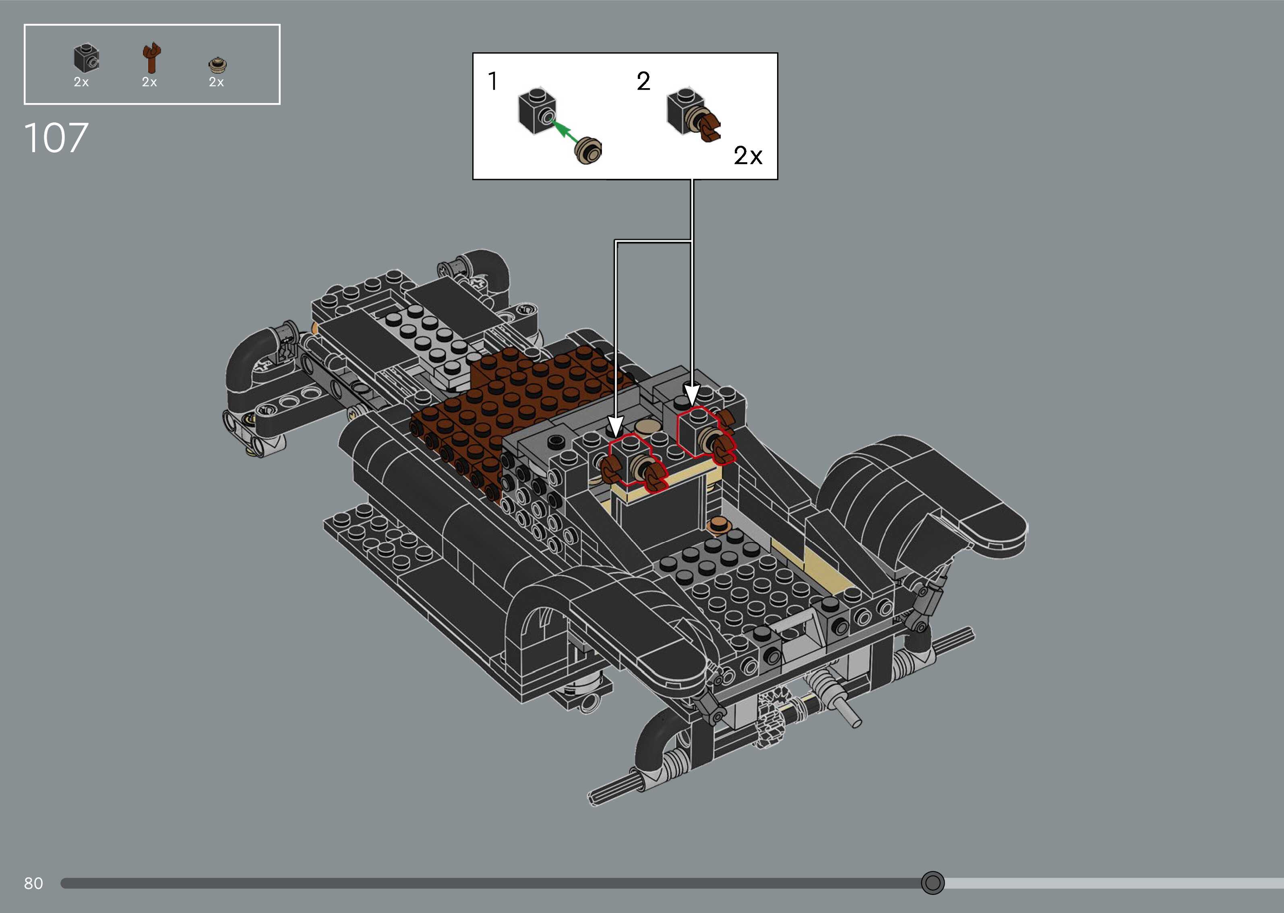Click the left white arrowhead pointing at model

click(x=616, y=424)
